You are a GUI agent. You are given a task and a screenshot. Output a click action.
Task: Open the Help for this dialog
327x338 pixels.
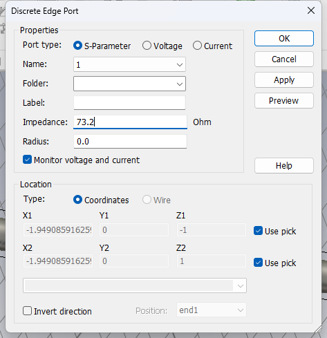pyautogui.click(x=284, y=165)
